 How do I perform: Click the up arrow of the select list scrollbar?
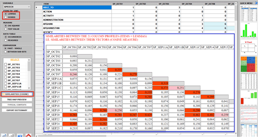click(x=29, y=60)
